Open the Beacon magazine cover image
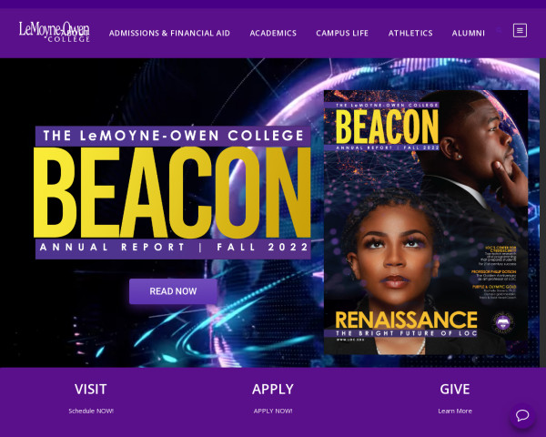546x437 pixels. pos(426,222)
